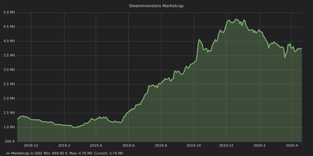Click the Current: 3.74 Mil legend value
Image resolution: width=313 pixels, height=156 pixels.
[x=108, y=153]
